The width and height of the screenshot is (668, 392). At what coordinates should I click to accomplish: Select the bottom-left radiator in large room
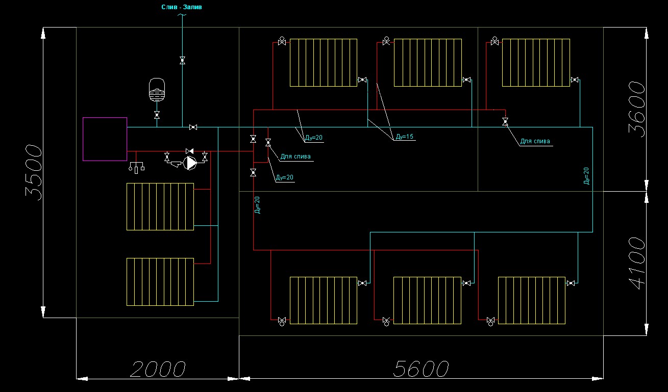(x=324, y=300)
